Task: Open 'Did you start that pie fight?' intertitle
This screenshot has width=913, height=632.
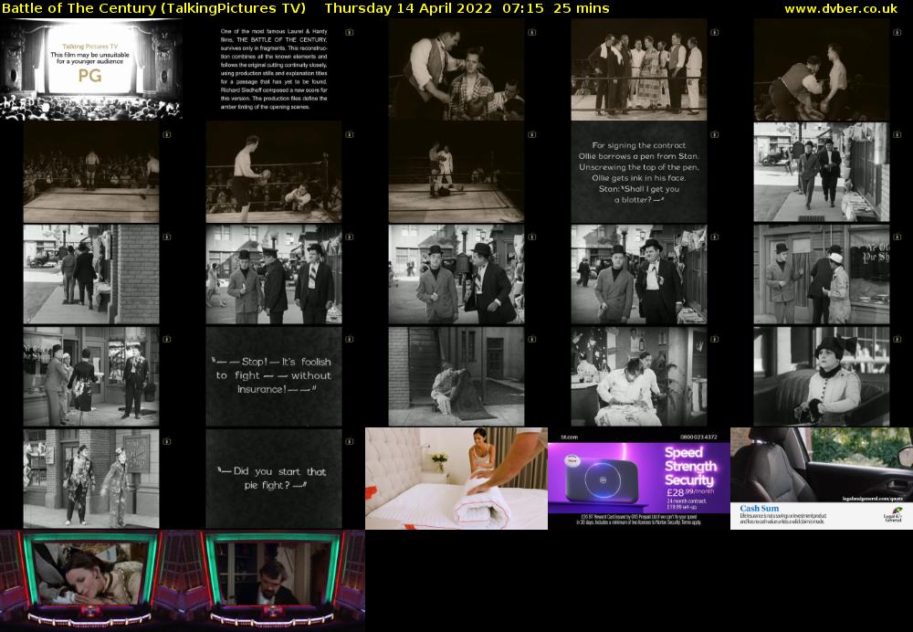Action: [x=274, y=479]
